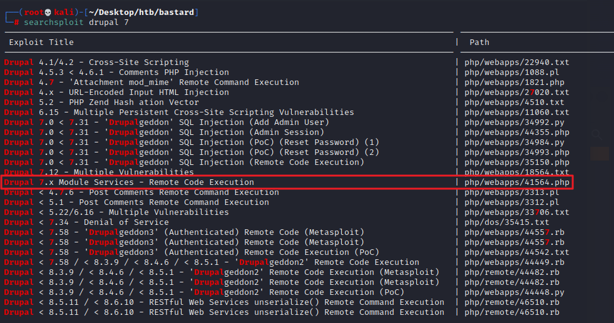Select path php/webapps/1821.php

click(x=514, y=82)
